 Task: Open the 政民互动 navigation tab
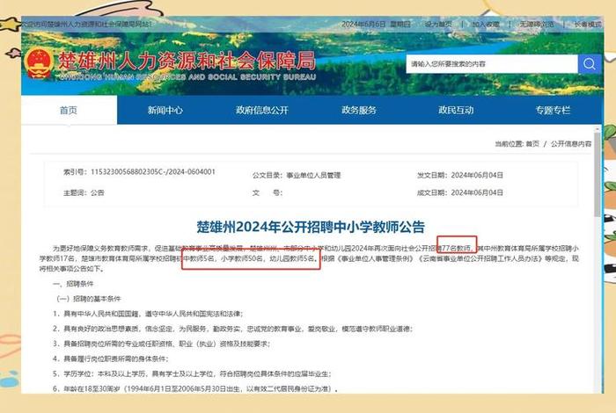pos(456,110)
